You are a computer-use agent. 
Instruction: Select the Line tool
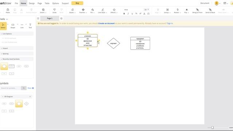coord(22,26)
